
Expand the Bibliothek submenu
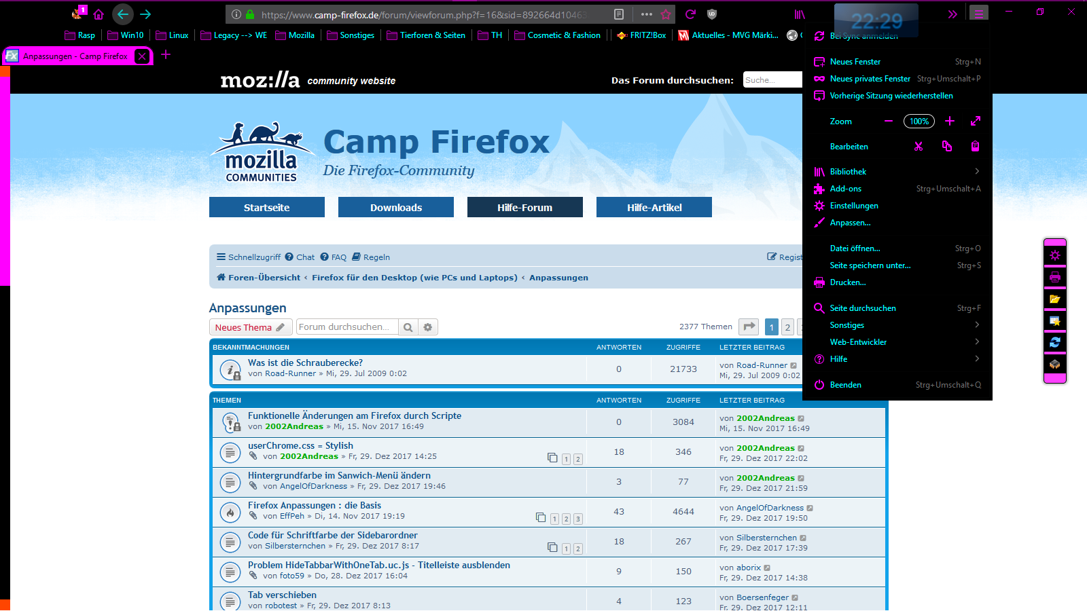click(x=897, y=172)
